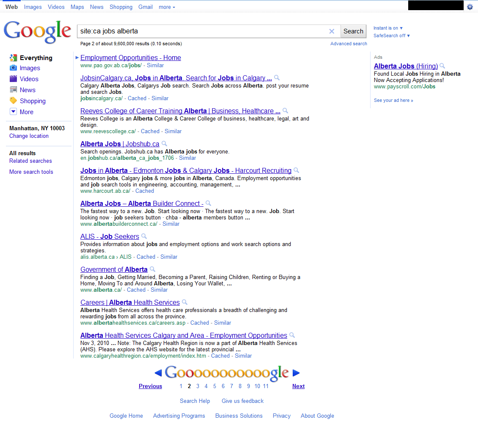Click the Images camera icon in sidebar

point(14,68)
